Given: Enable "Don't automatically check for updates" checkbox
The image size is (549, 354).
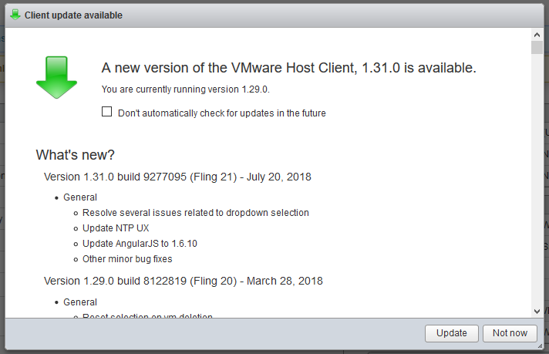Looking at the screenshot, I should [107, 113].
